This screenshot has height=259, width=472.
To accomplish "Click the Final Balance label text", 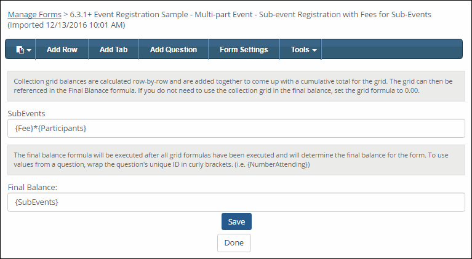I will click(x=32, y=187).
